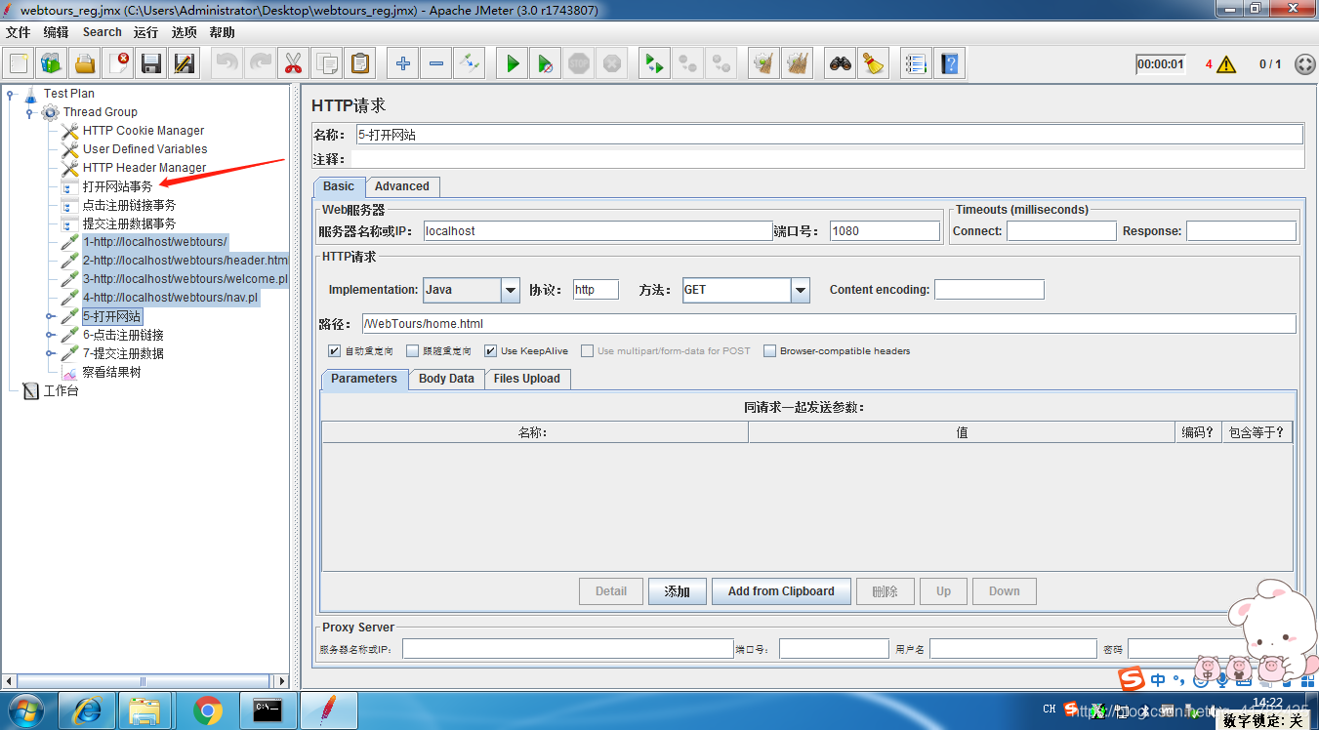Click the New test plan icon
The width and height of the screenshot is (1319, 730).
[19, 64]
